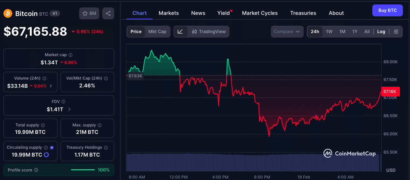Click the volume bars below chart
Image resolution: width=410 pixels, height=180 pixels.
[253, 163]
